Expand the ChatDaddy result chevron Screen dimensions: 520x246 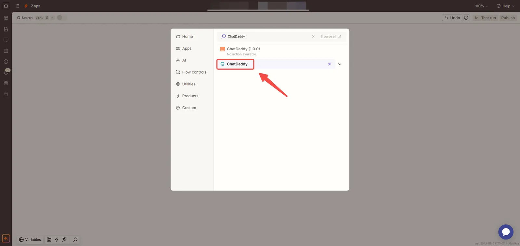pyautogui.click(x=340, y=64)
